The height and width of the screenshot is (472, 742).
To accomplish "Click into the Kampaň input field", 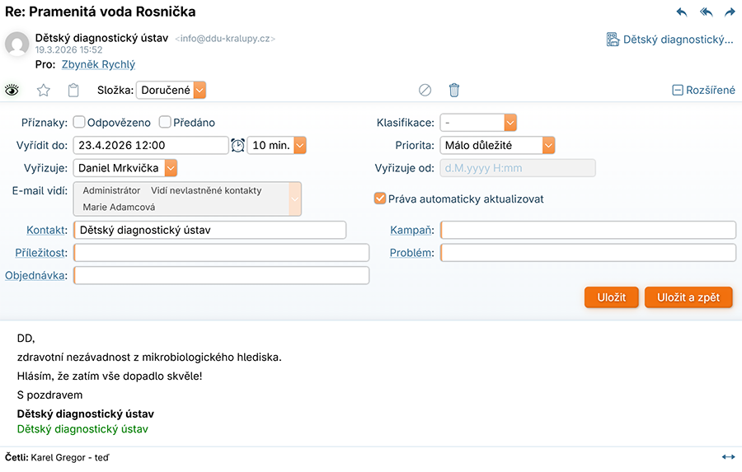I will tap(589, 230).
